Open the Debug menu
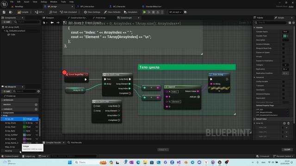Viewport: 296px width, 166px height. click(43, 2)
